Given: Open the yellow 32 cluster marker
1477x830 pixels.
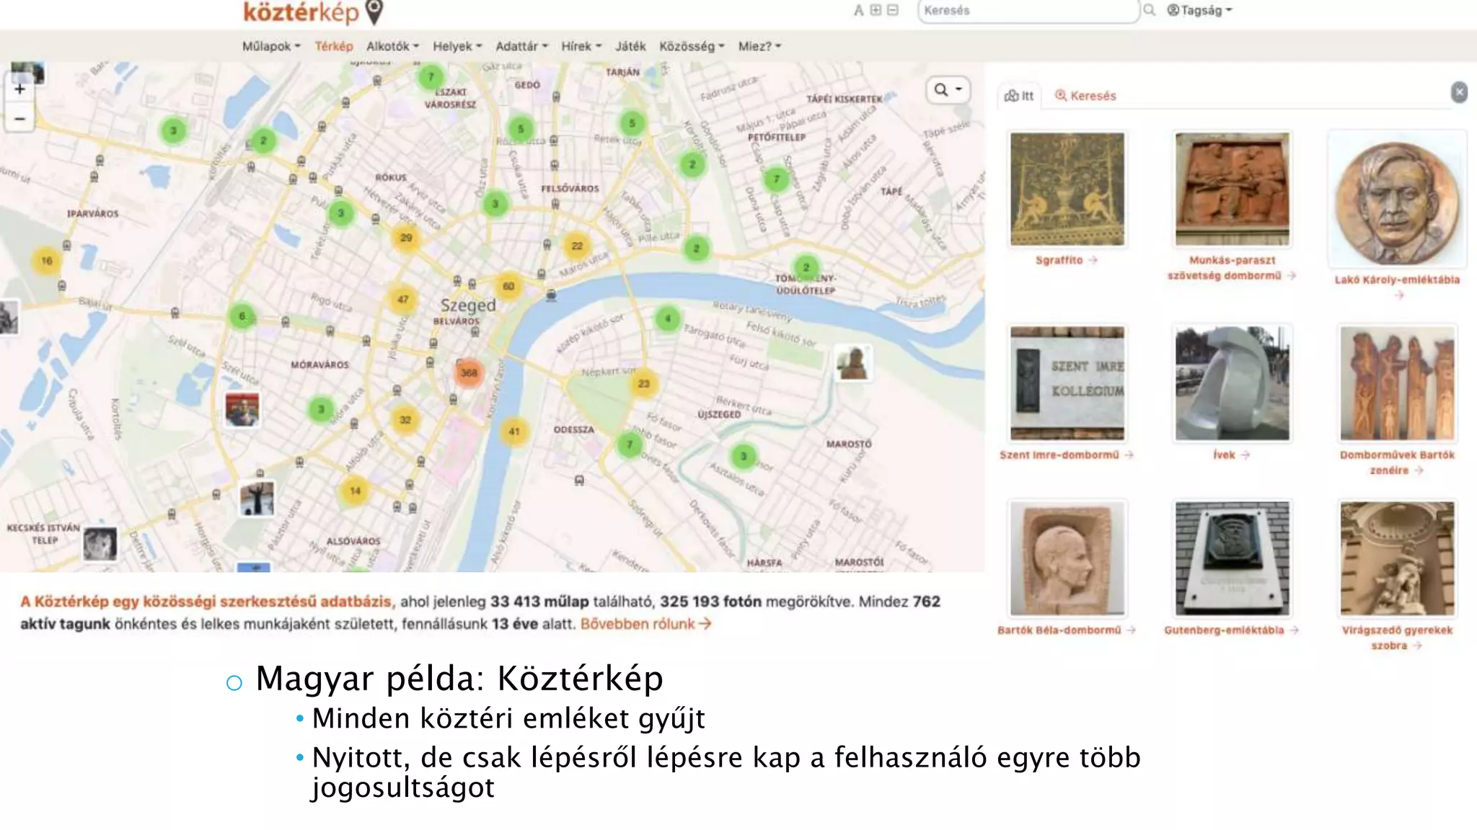Looking at the screenshot, I should pos(405,419).
